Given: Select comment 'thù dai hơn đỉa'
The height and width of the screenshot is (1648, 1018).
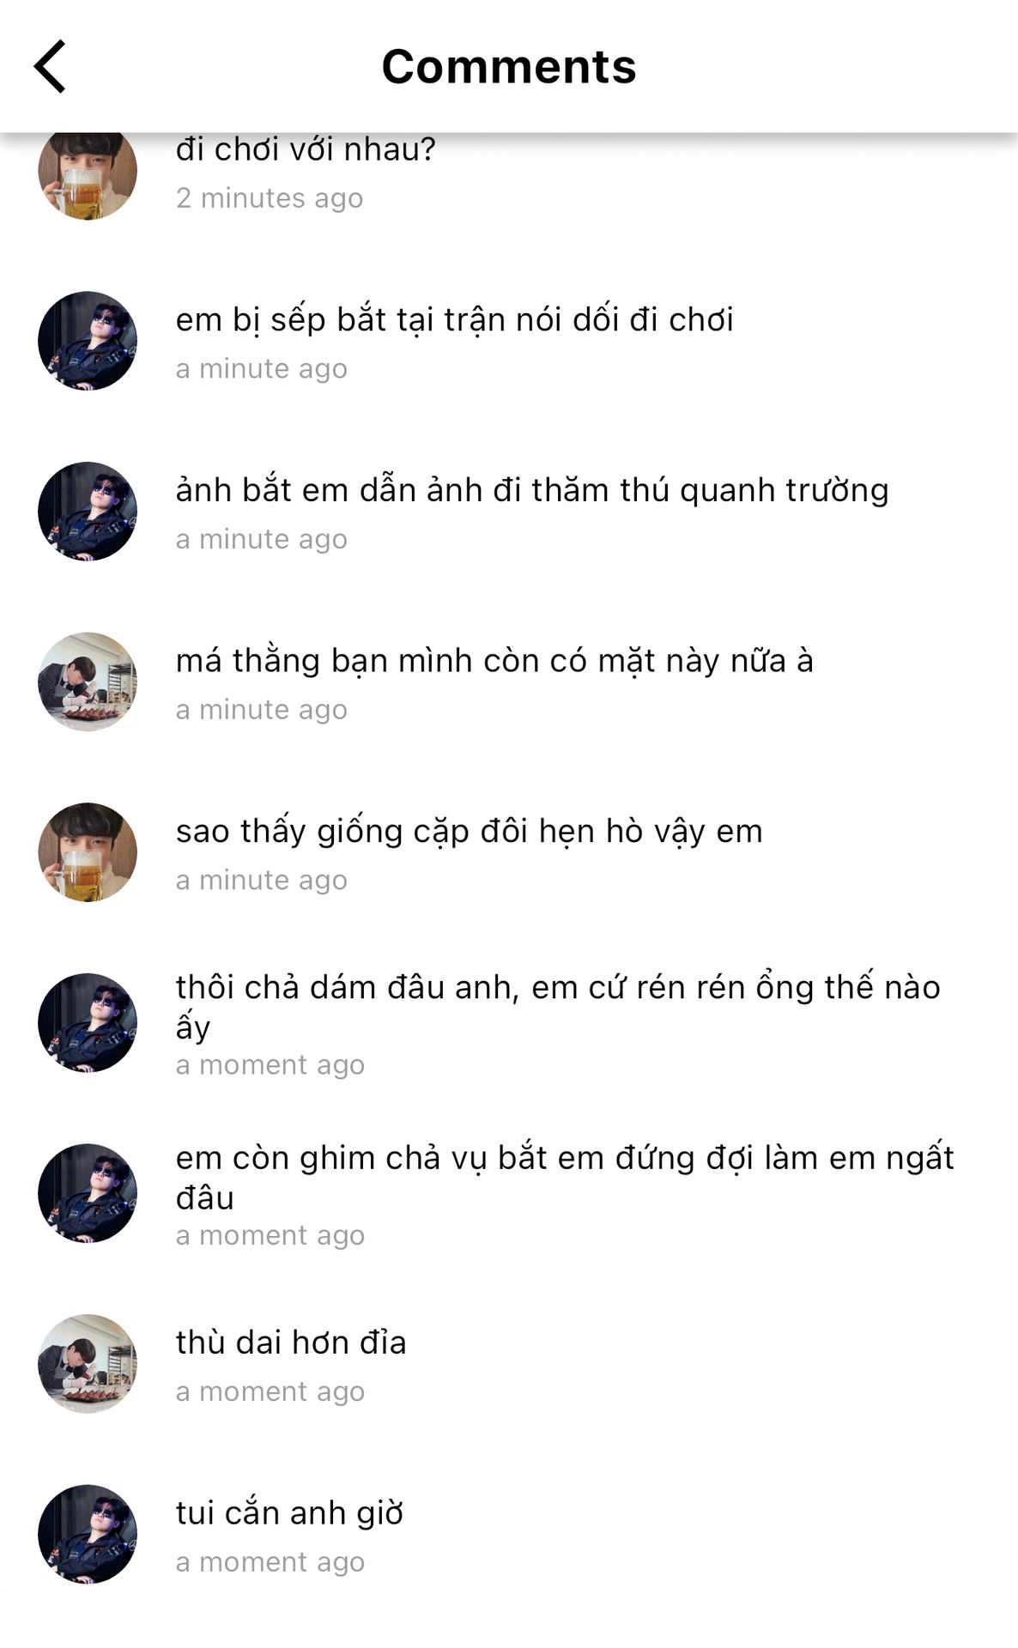Looking at the screenshot, I should tap(291, 1342).
